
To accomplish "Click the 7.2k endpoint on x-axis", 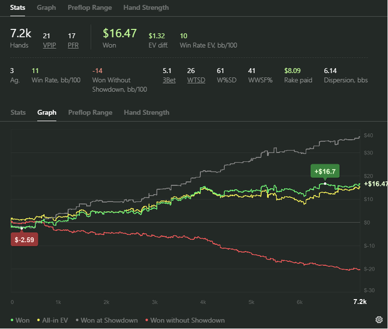I will coord(360,301).
